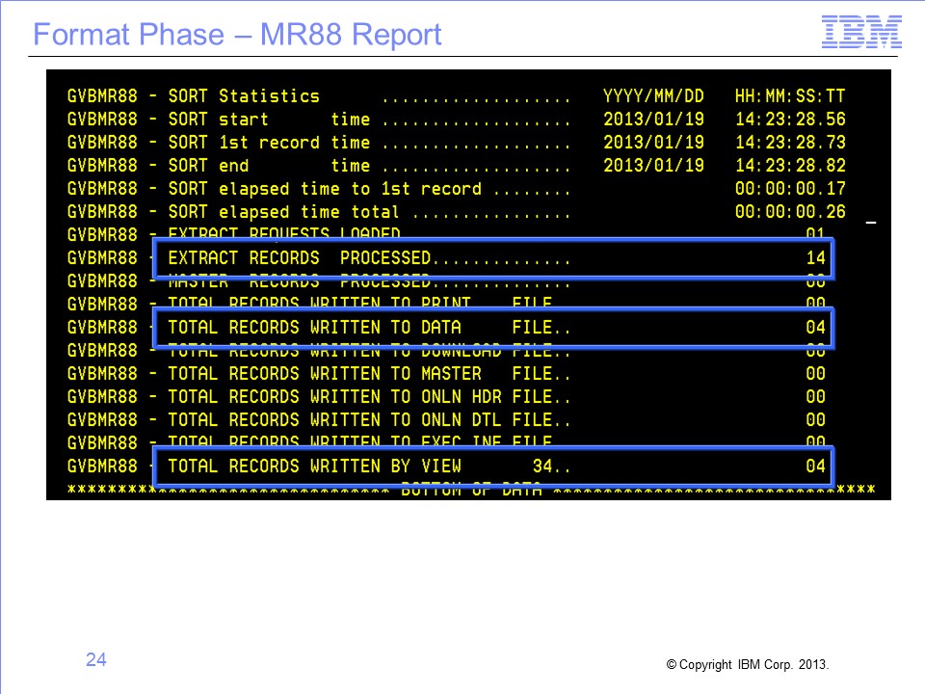Click the IBM logo
Viewport: 925px width, 694px height.
(x=861, y=32)
